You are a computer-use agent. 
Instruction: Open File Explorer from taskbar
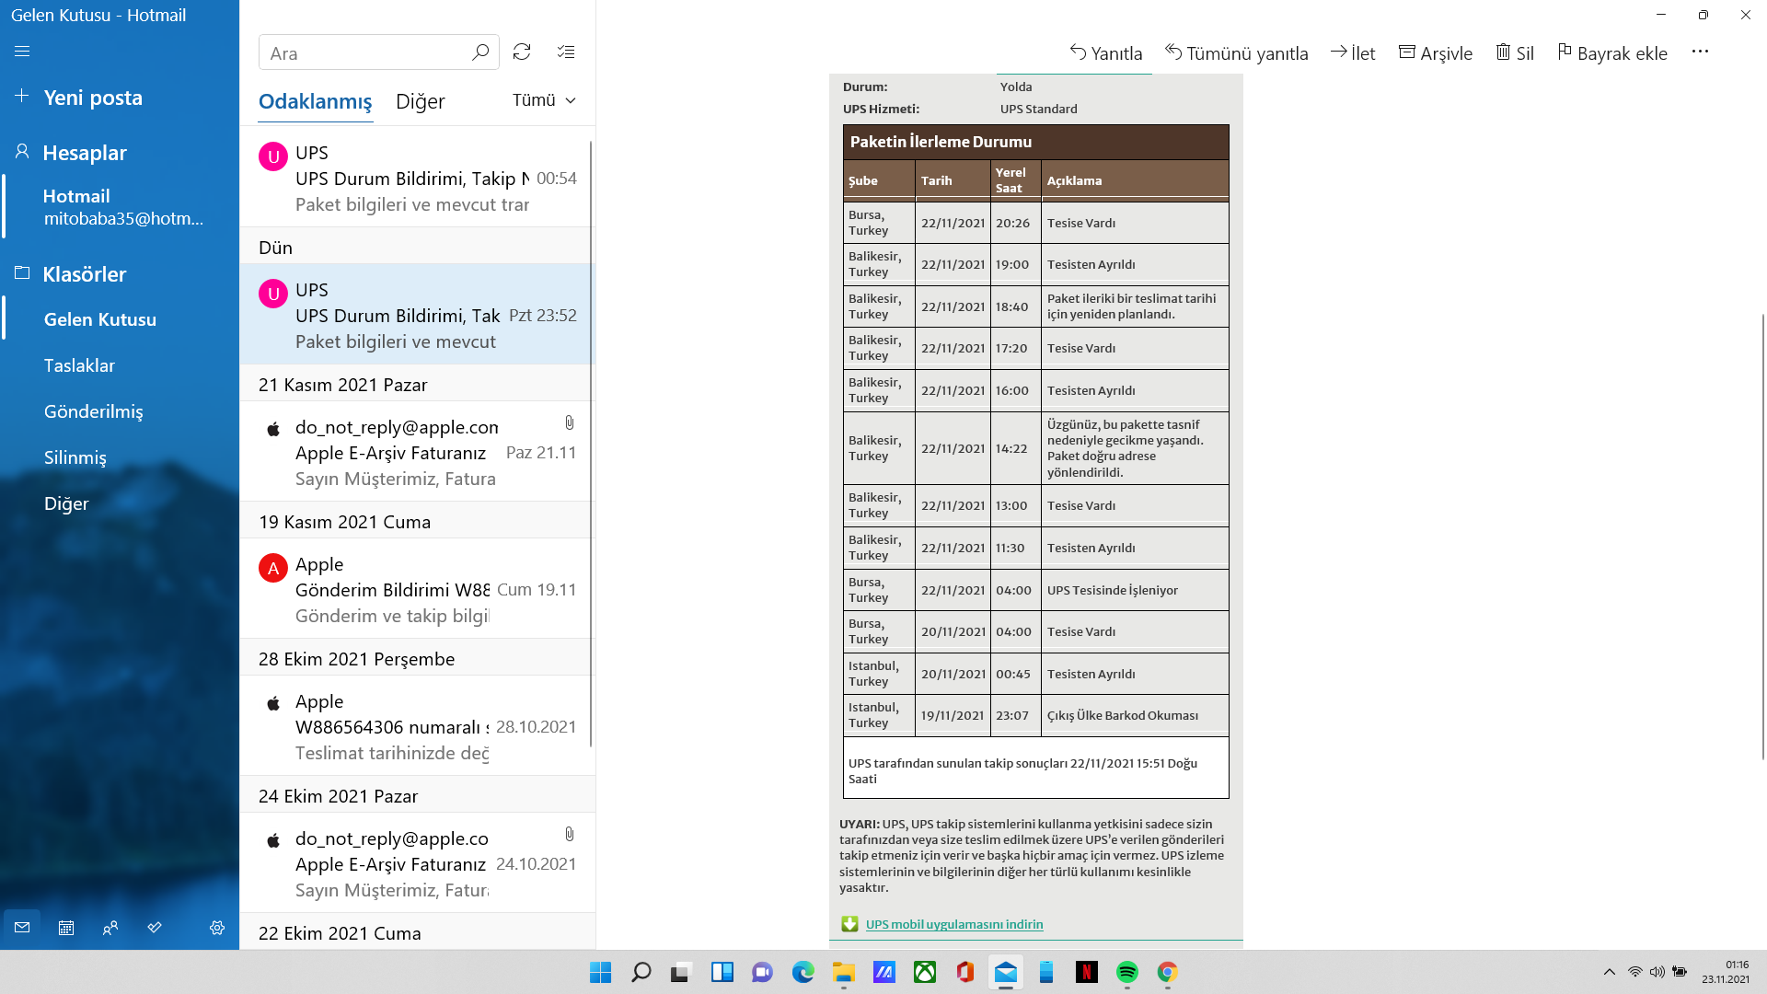[x=844, y=972]
